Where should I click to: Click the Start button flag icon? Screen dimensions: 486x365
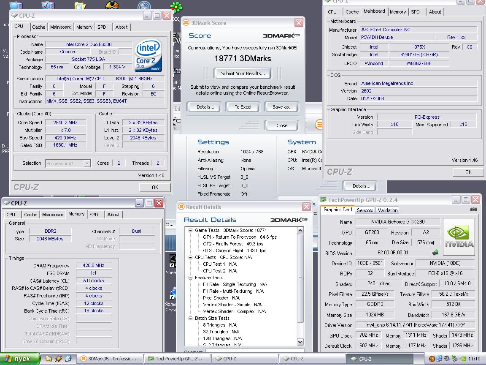pos(8,359)
